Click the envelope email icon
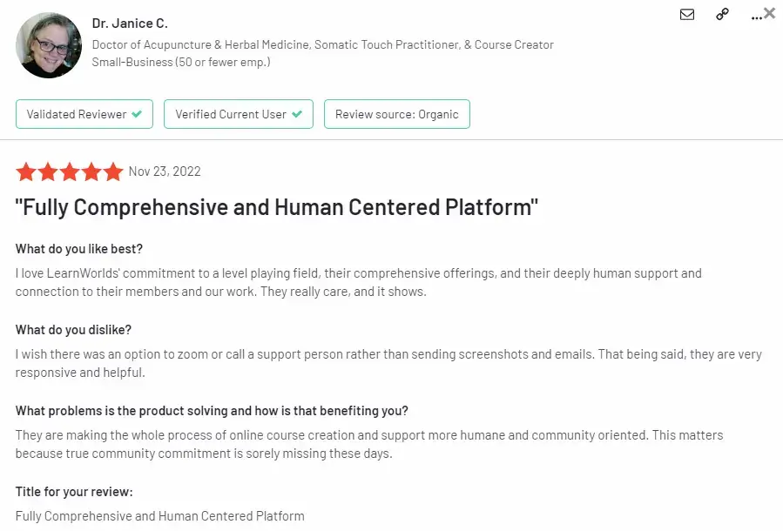Viewport: 783px width, 531px height. point(687,15)
